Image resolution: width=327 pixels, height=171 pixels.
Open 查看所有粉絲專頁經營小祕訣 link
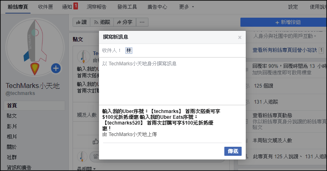[x=285, y=50]
